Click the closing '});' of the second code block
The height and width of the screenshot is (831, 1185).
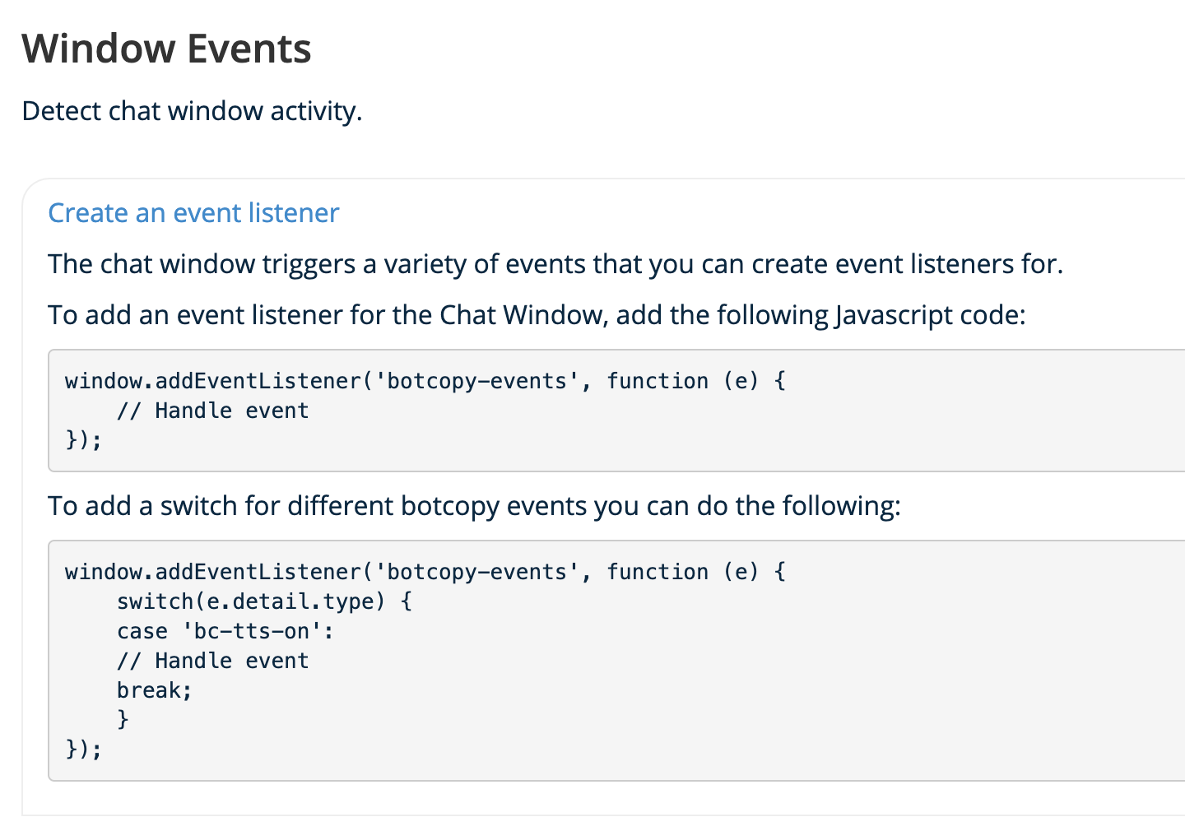83,750
